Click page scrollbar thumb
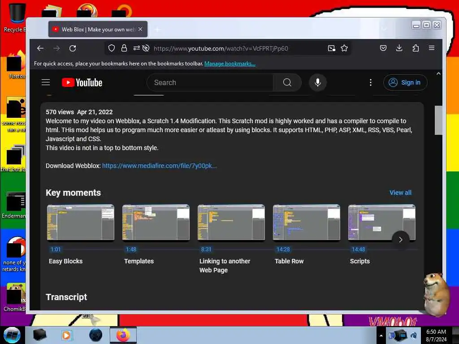Screen dimensions: 459x344 [438, 120]
